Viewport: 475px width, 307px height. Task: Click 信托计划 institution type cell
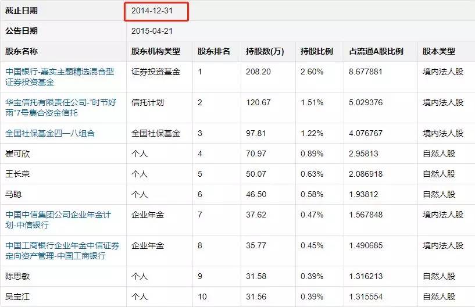click(x=148, y=102)
